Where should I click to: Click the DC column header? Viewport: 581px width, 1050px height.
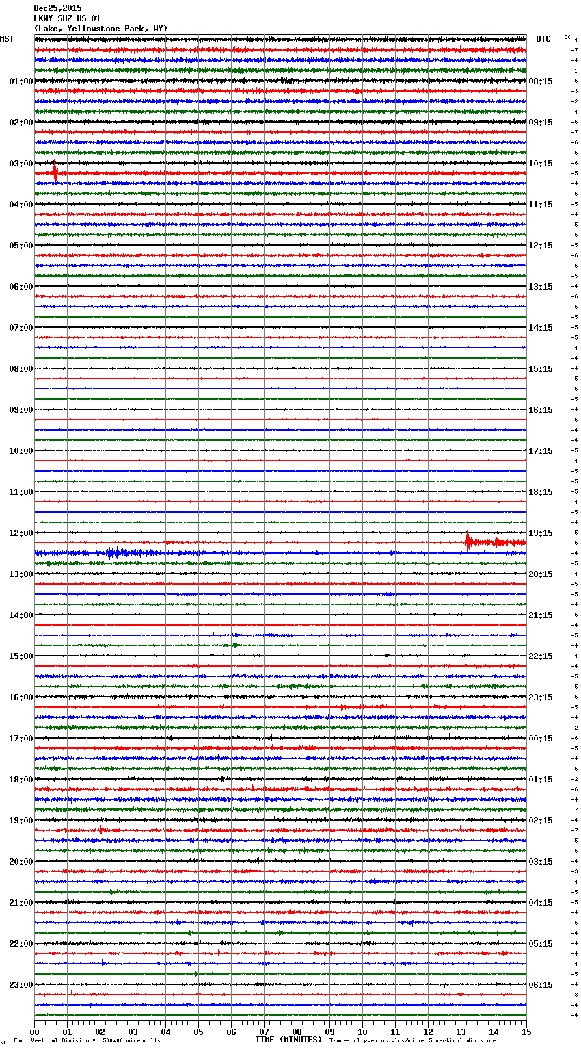coord(567,37)
